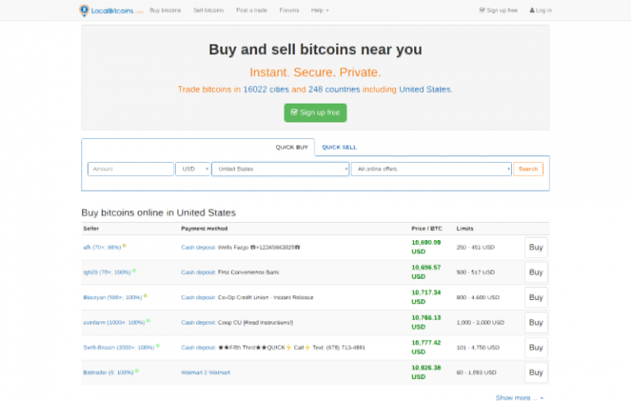Click Buy for the 10,690.99 USD offer
The image size is (631, 402).
536,247
